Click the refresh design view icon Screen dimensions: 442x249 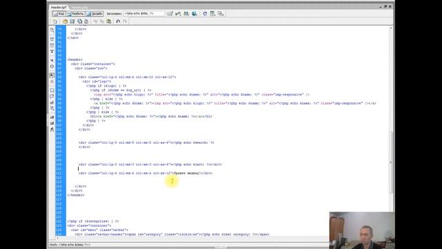click(x=205, y=14)
